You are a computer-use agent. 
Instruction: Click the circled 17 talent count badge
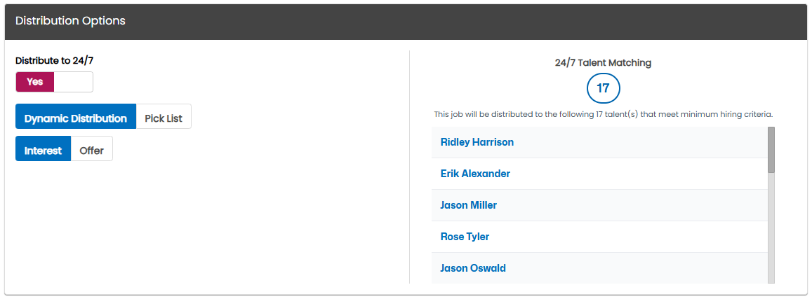click(603, 88)
